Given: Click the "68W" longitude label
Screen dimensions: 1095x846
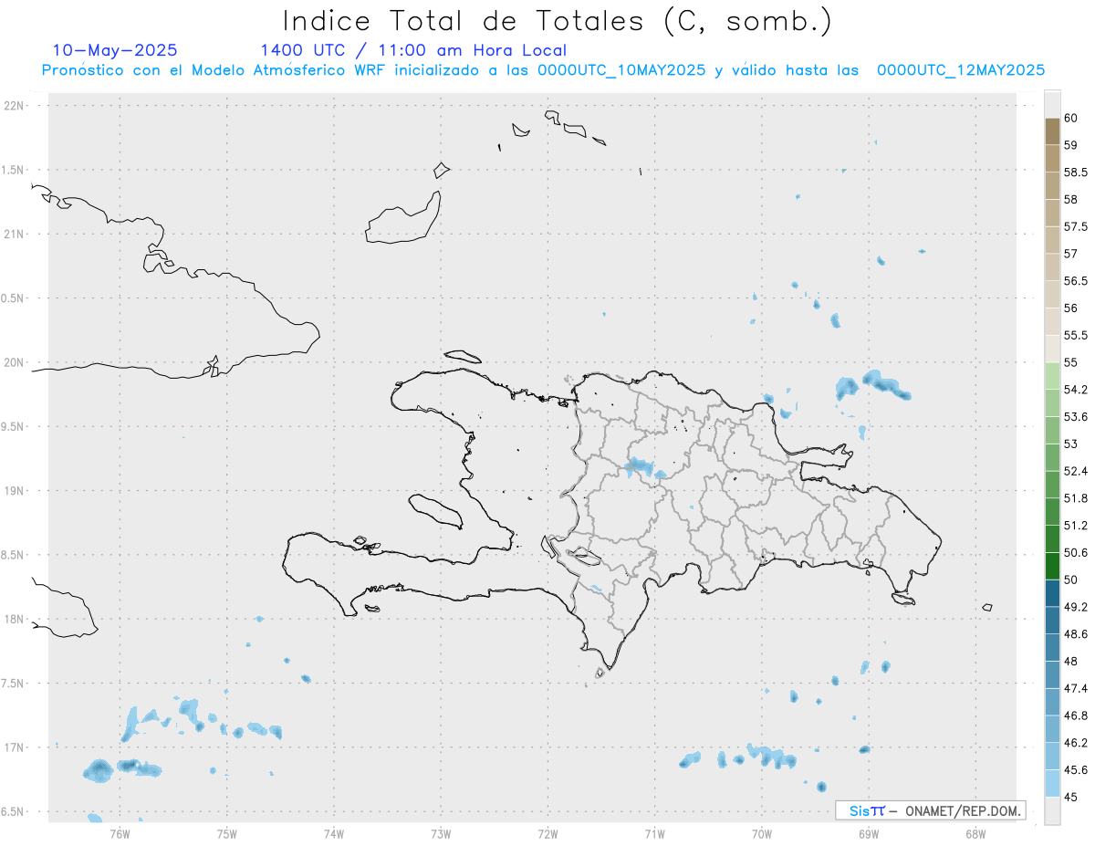Looking at the screenshot, I should [x=975, y=834].
